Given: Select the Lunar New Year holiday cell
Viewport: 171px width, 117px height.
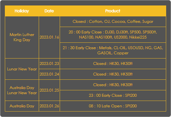Looking at the screenshot, I should pyautogui.click(x=22, y=69).
